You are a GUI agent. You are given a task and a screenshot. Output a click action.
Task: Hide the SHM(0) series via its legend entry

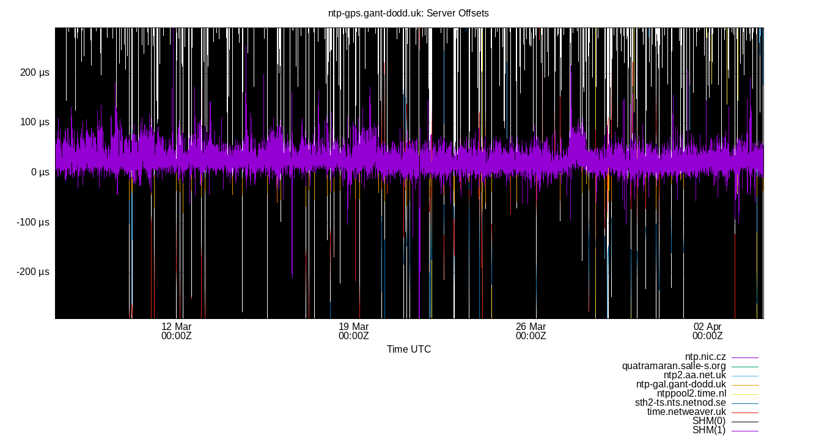pyautogui.click(x=710, y=421)
